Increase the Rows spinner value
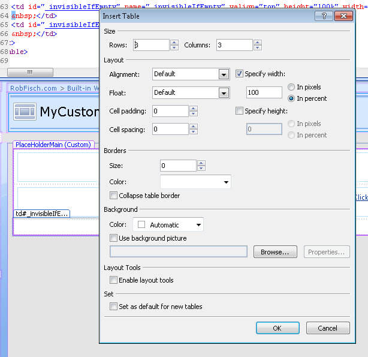The image size is (368, 357). coord(174,42)
